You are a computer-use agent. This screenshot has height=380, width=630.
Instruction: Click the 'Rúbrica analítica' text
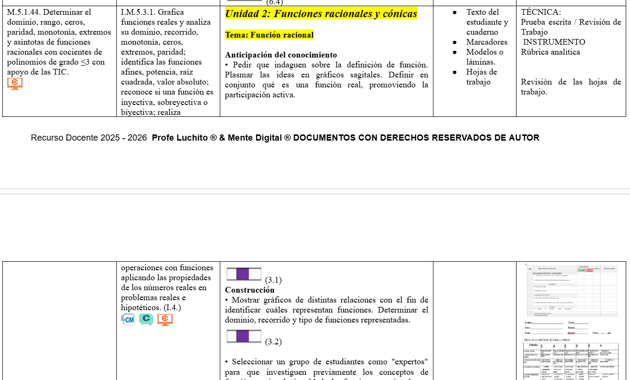pyautogui.click(x=550, y=52)
